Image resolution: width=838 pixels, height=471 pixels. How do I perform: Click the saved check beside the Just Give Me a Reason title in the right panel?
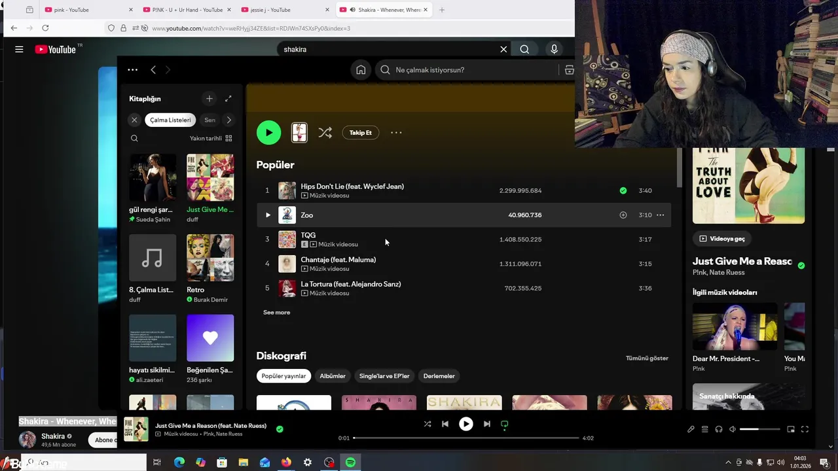click(801, 265)
